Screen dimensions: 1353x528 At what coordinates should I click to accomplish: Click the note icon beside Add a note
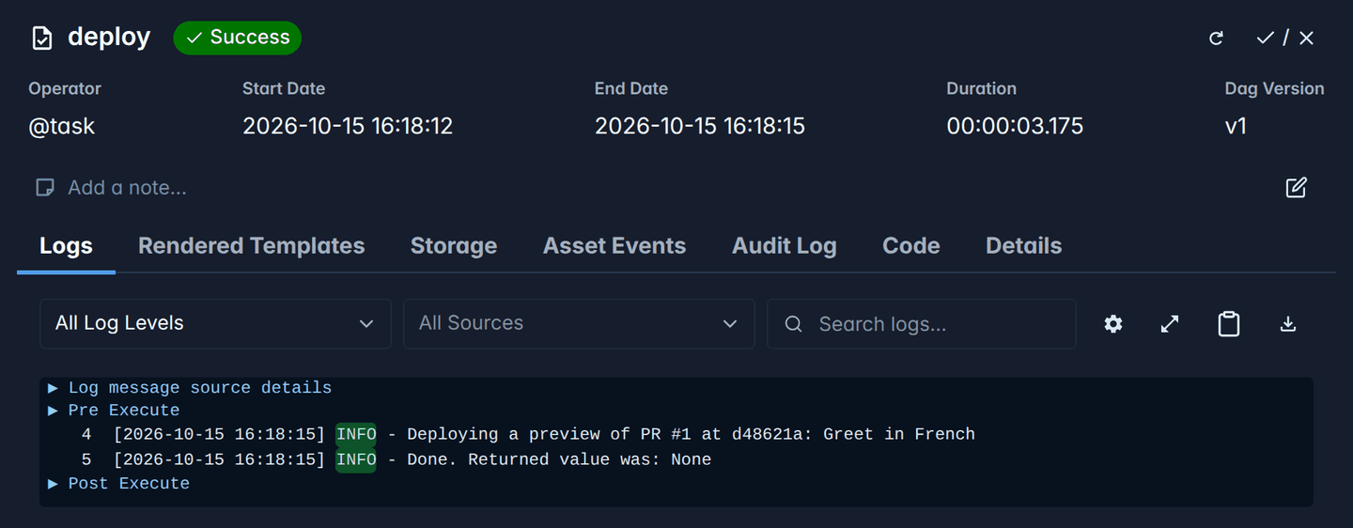(44, 187)
